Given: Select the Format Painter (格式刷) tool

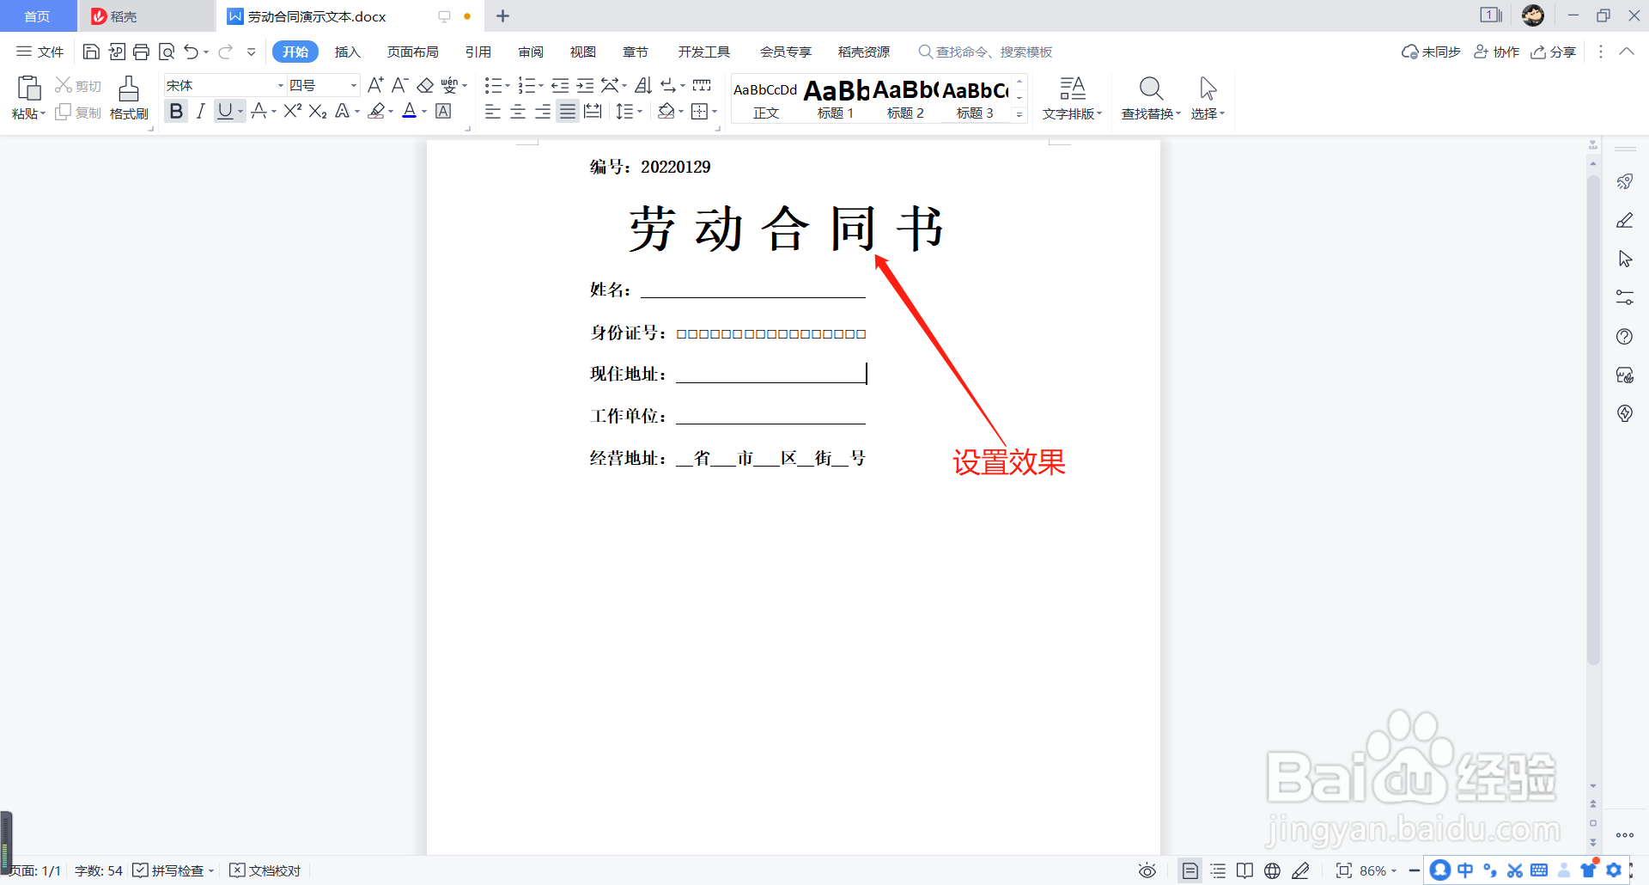Looking at the screenshot, I should (129, 97).
